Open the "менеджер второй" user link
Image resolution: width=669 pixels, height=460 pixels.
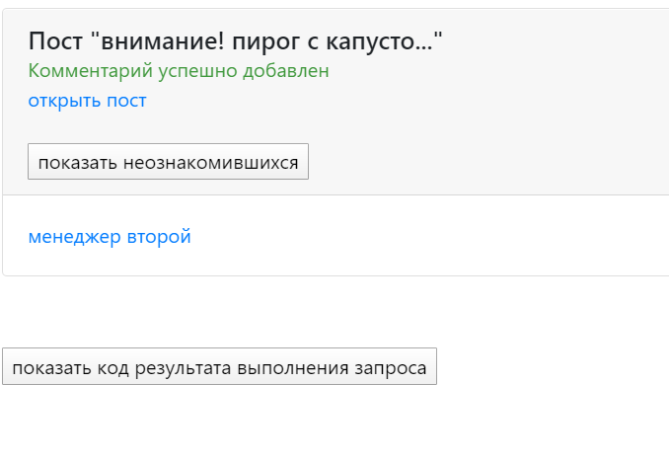click(110, 237)
